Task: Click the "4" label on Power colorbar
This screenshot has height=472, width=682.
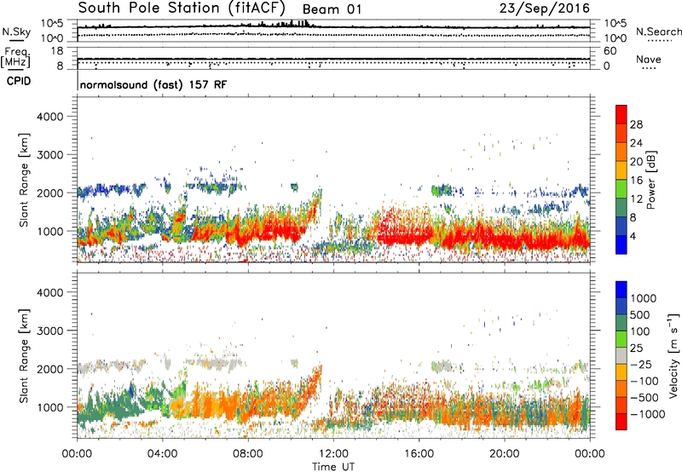Action: click(633, 237)
